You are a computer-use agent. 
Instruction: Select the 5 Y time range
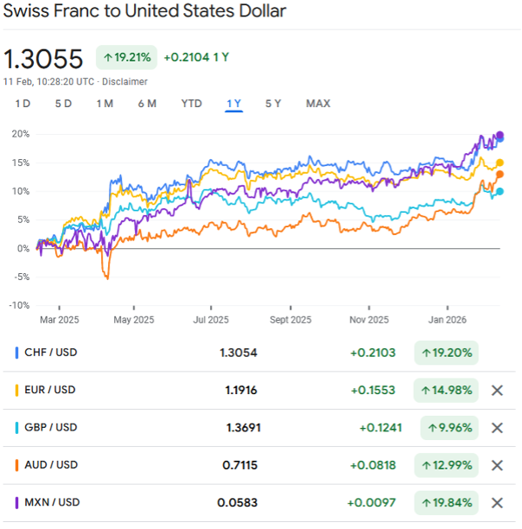[273, 104]
